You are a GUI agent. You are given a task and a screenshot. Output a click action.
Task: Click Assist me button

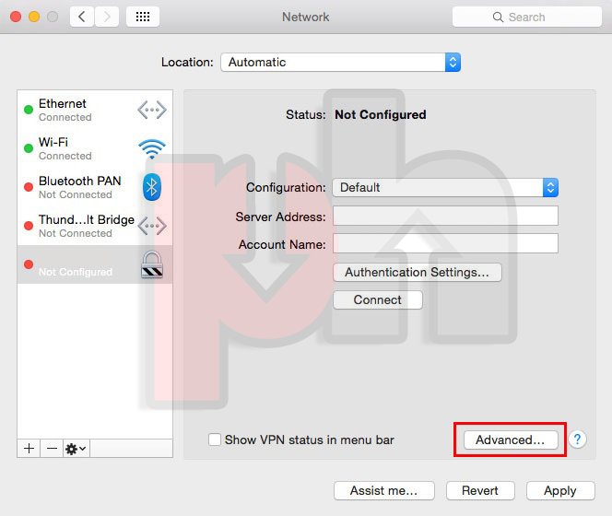384,490
